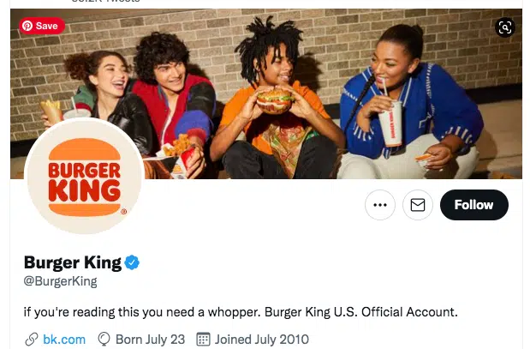Click the envelope message icon

(418, 205)
